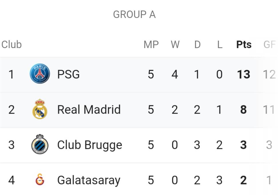This screenshot has height=195, width=278.
Task: Click the faded GF column header
Action: pos(269,45)
